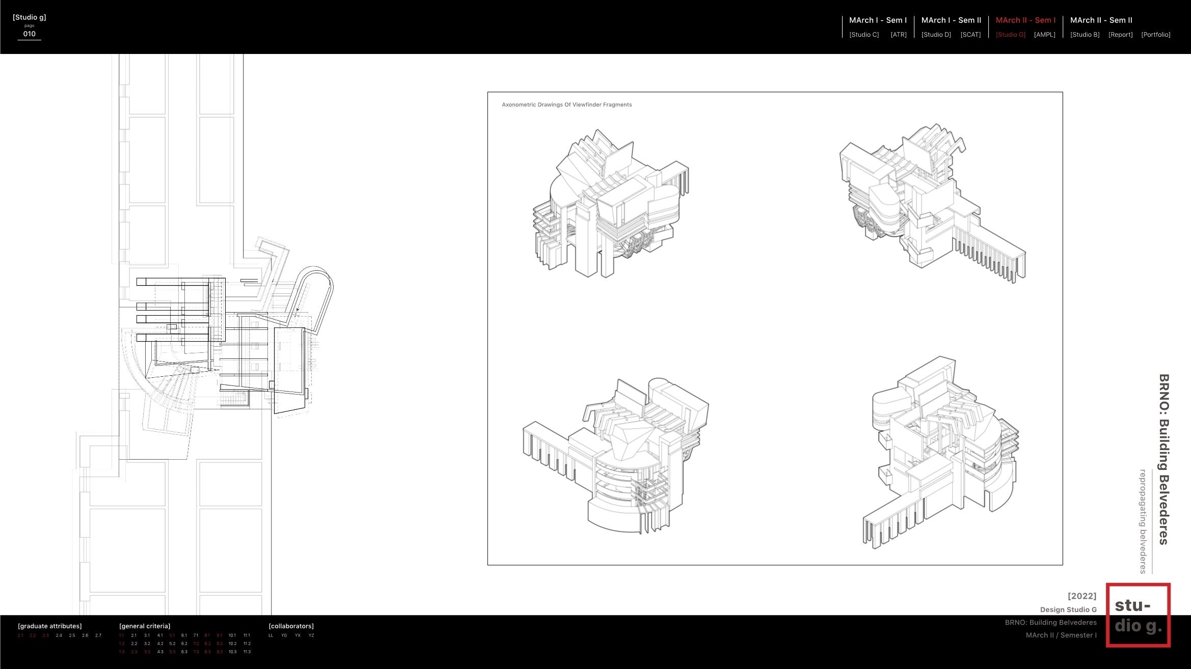Open the [Studio B] link
This screenshot has width=1191, height=669.
[1085, 35]
